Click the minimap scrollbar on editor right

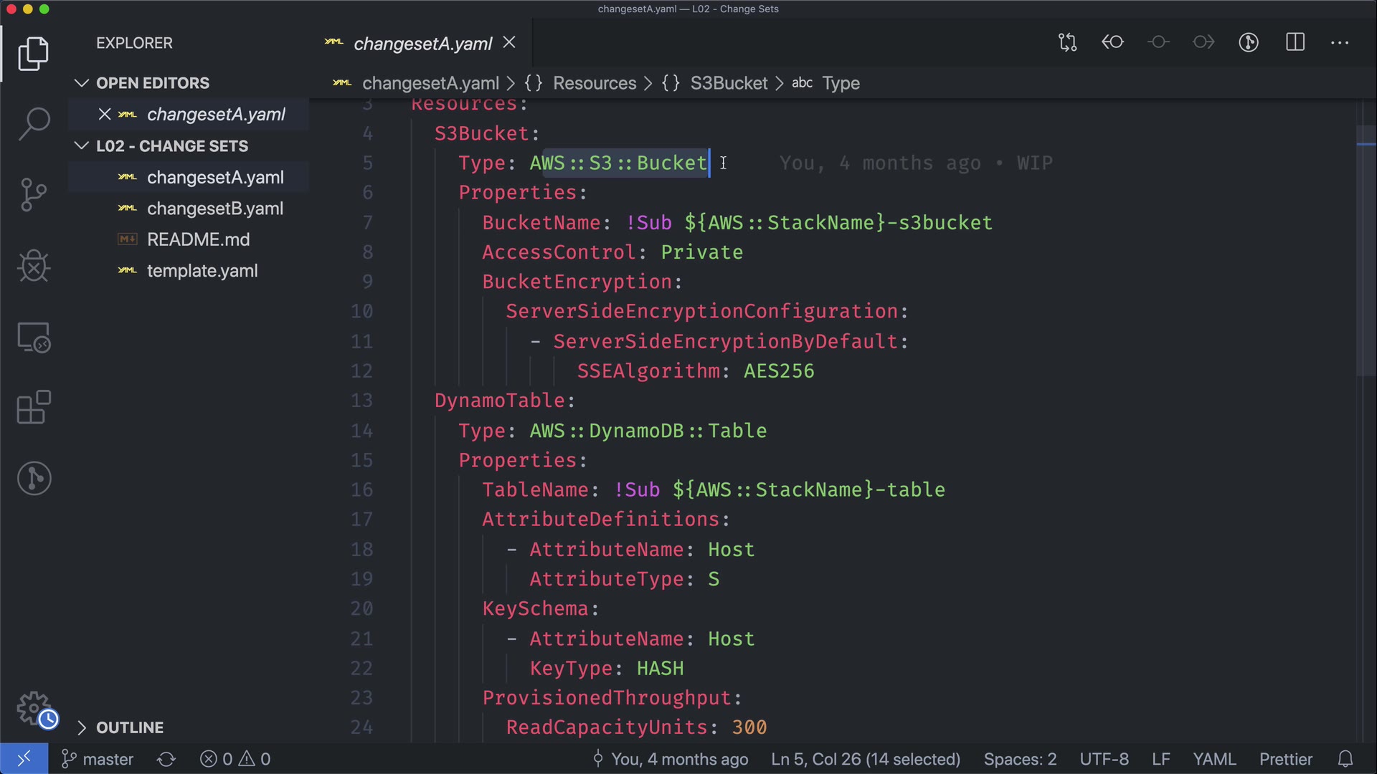point(1366,251)
